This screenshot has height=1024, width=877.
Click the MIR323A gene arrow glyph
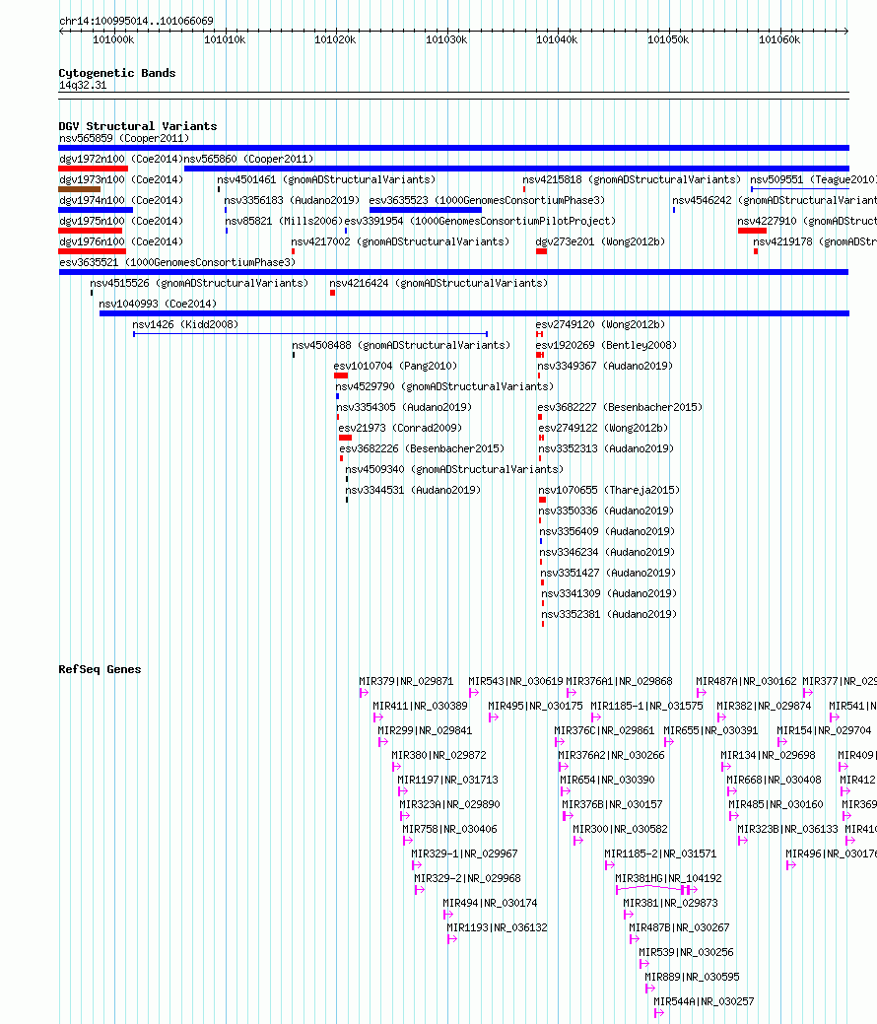tap(404, 816)
